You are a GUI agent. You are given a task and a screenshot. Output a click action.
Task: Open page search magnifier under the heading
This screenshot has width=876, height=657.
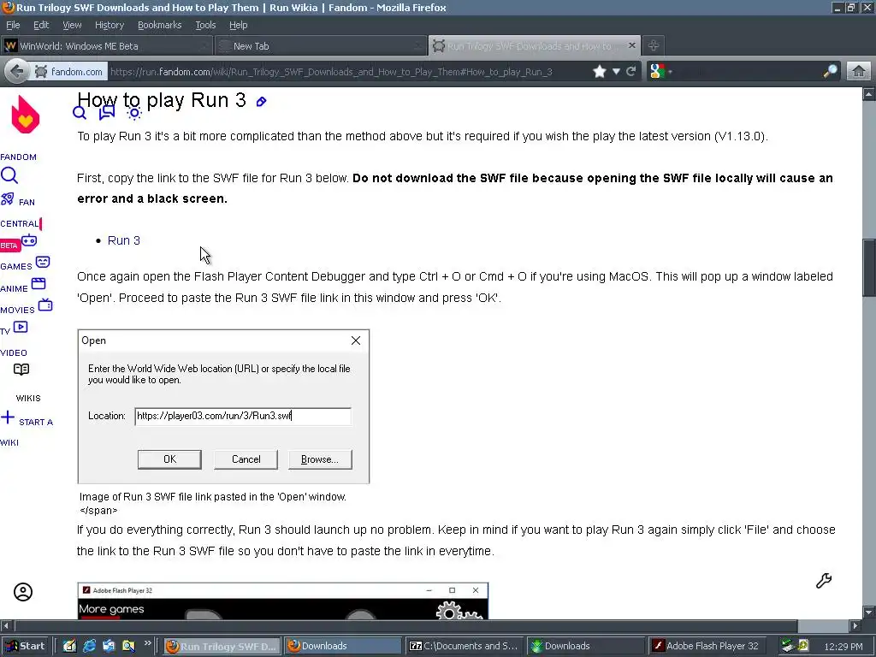pyautogui.click(x=80, y=113)
